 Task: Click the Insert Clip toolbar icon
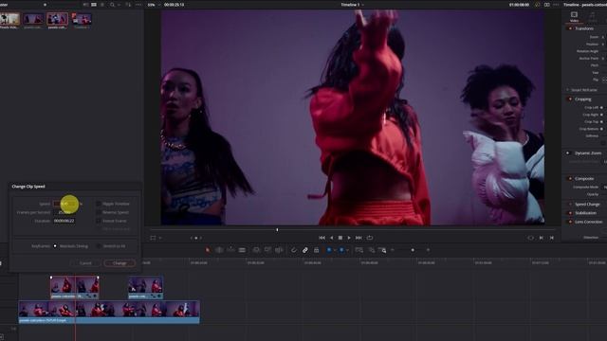tap(256, 250)
